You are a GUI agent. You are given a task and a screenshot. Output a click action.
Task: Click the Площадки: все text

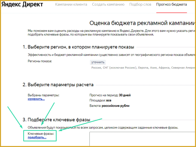pyautogui.click(x=100, y=101)
